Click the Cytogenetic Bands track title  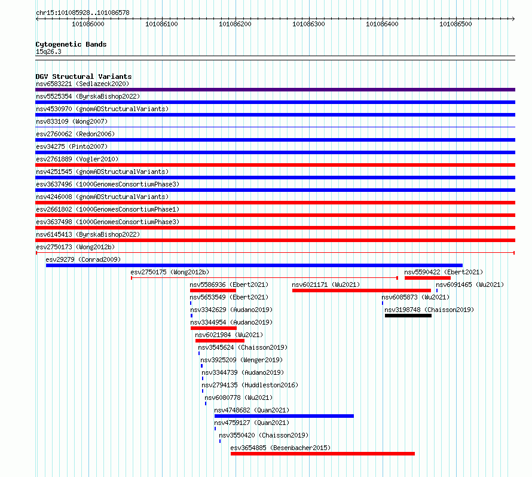coord(71,44)
